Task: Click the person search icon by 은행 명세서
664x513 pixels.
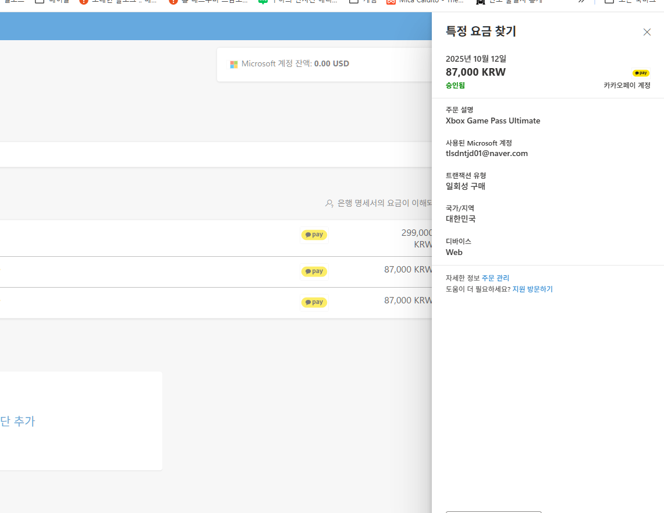Action: [329, 203]
